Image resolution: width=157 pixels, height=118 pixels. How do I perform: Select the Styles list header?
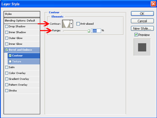[x=22, y=14]
